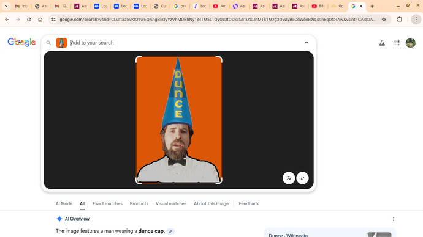Go back to the previous page

click(x=7, y=20)
